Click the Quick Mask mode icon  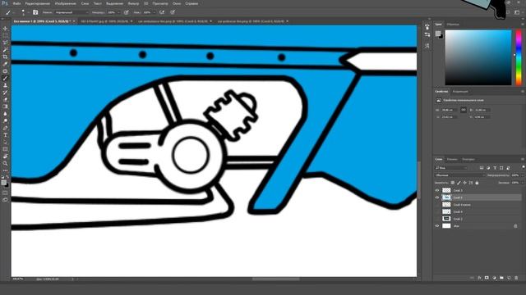click(5, 193)
